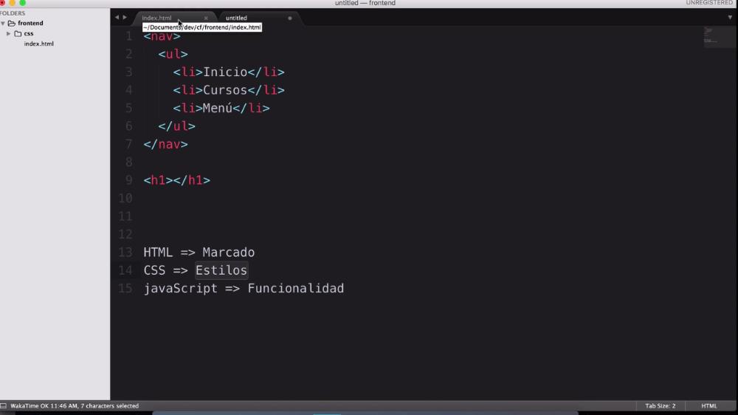Click the next tab arrow
Screen dimensions: 738x415
pyautogui.click(x=125, y=18)
